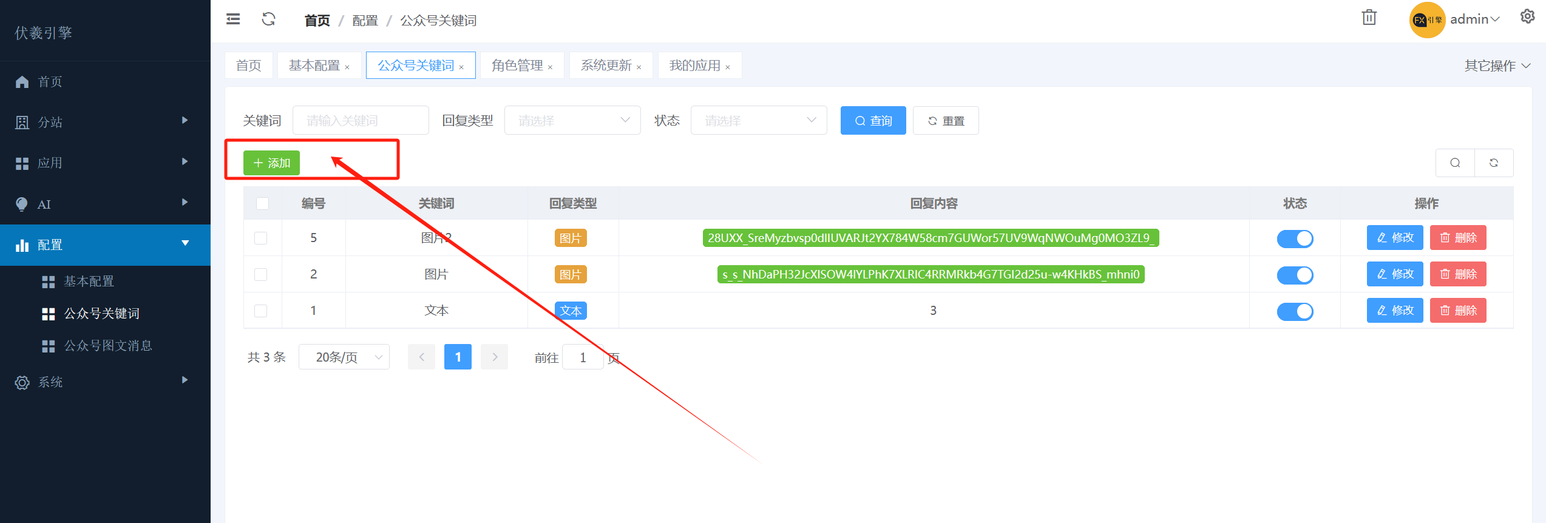The image size is (1546, 523).
Task: Click the table refresh icon beside the magnifier
Action: tap(1494, 163)
